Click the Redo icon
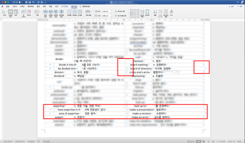 point(38,2)
